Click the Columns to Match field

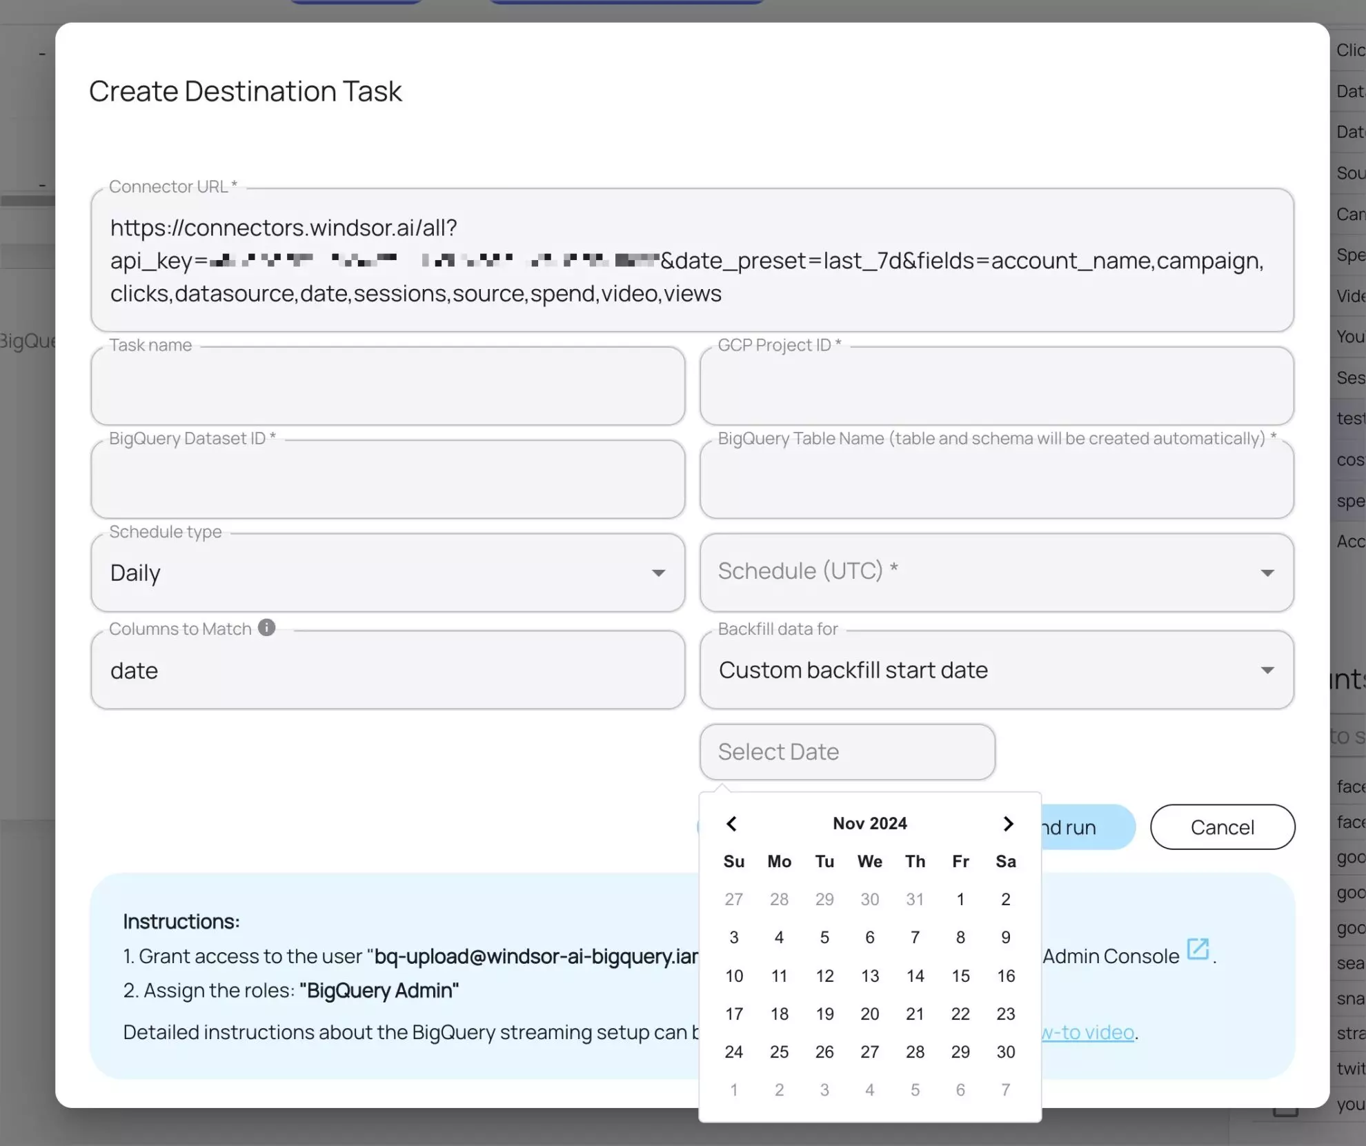(x=388, y=670)
